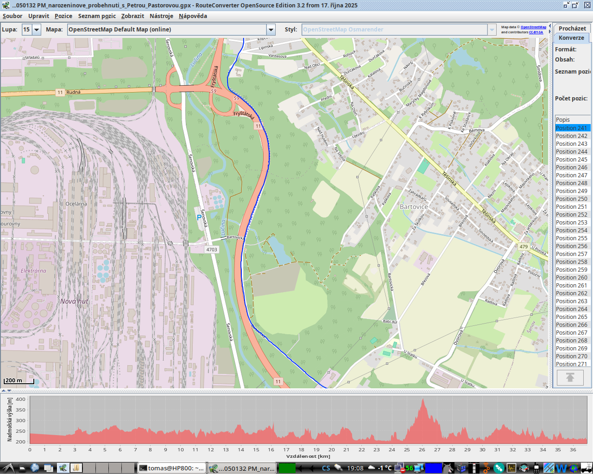The width and height of the screenshot is (593, 474).
Task: Open the Nástroje menu
Action: click(x=161, y=16)
